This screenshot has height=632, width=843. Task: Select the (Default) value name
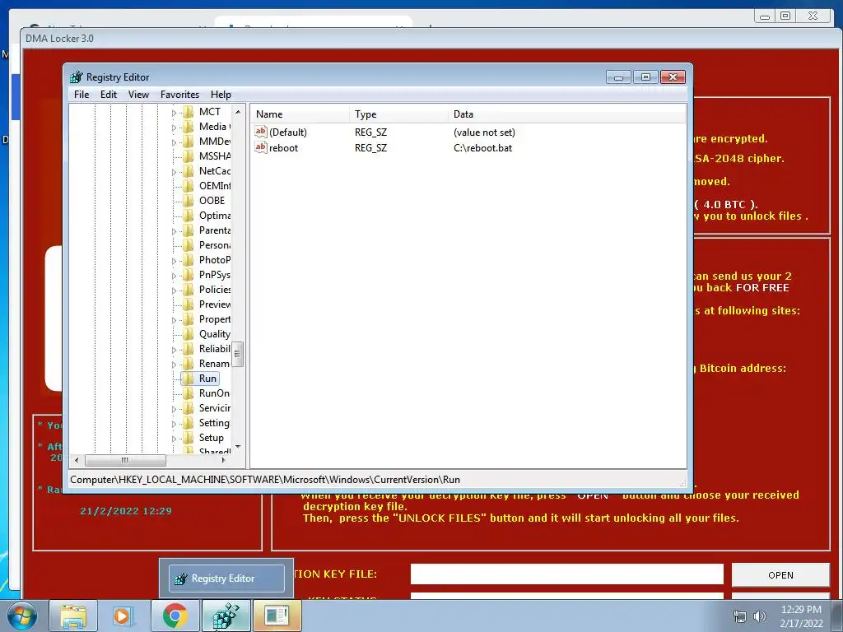point(288,132)
